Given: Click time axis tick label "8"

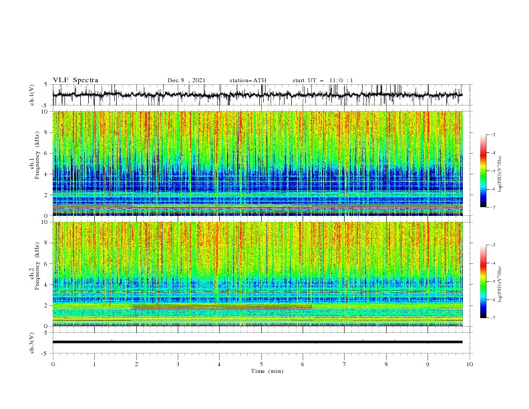Looking at the screenshot, I should click(386, 364).
